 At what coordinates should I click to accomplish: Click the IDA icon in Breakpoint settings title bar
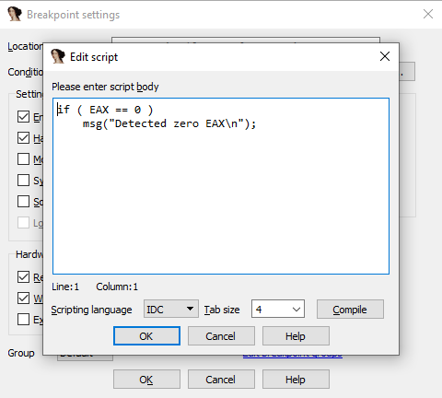(x=15, y=14)
